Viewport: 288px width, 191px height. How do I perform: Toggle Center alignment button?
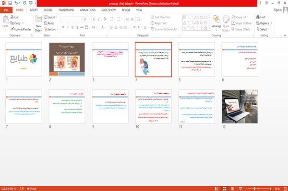click(116, 27)
